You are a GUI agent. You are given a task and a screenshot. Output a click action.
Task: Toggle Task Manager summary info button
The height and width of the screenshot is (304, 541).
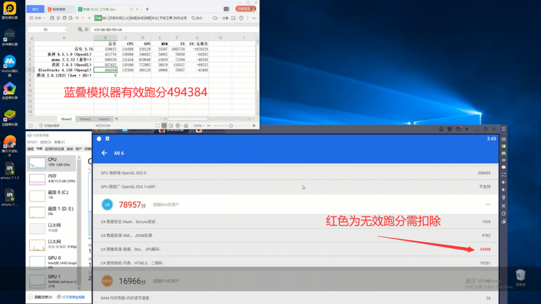pyautogui.click(x=41, y=297)
